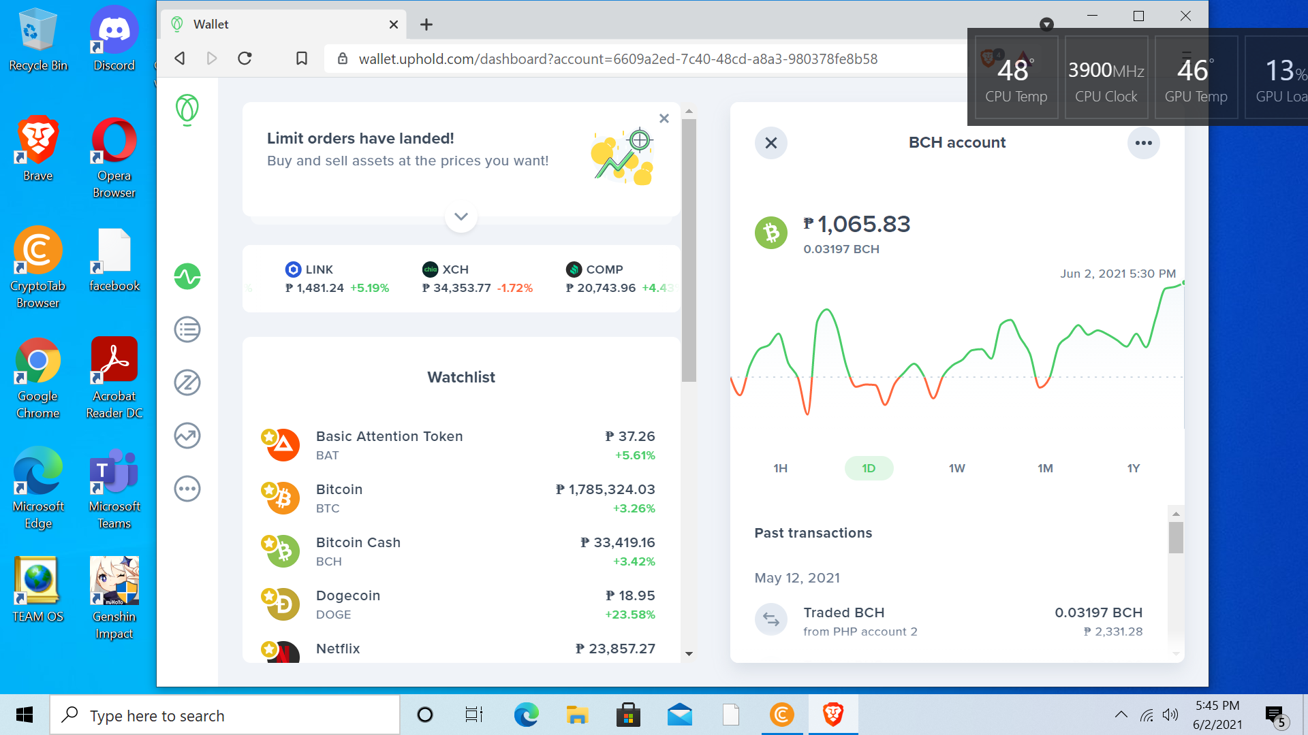Image resolution: width=1308 pixels, height=735 pixels.
Task: Click the Uphold logo in the sidebar
Action: (x=187, y=110)
